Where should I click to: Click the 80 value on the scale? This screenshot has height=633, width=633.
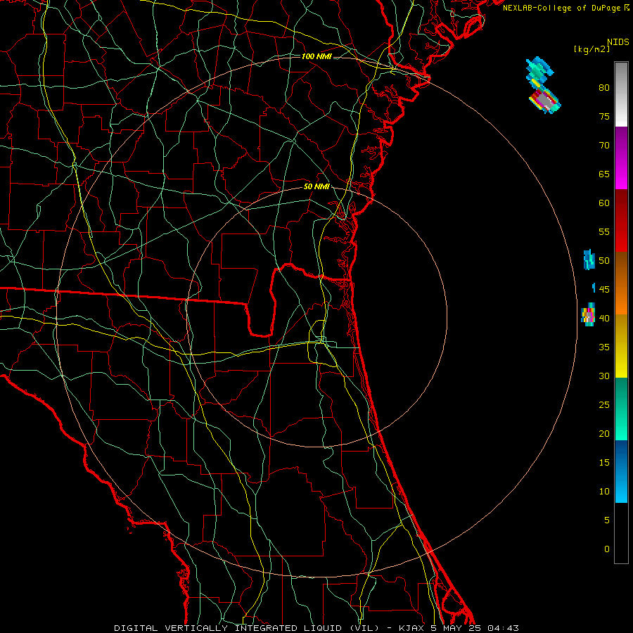coord(604,88)
